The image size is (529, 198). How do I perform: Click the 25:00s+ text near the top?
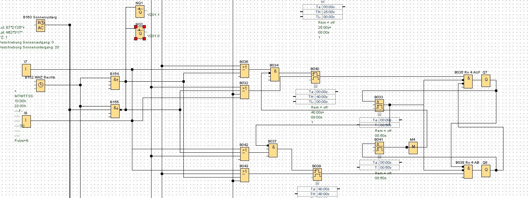[x=324, y=27]
